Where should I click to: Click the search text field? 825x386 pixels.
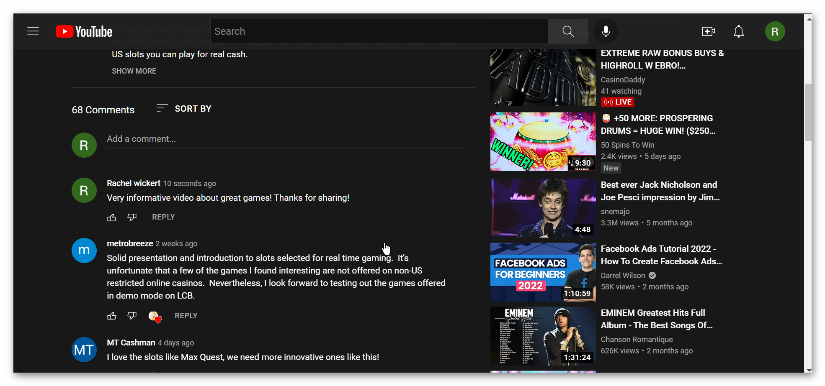click(x=379, y=31)
